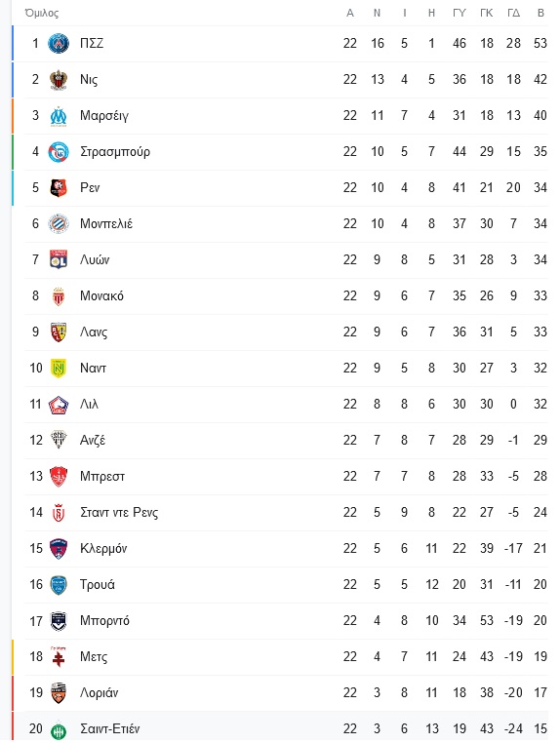Click the Ναντ yellow crest icon

point(59,369)
